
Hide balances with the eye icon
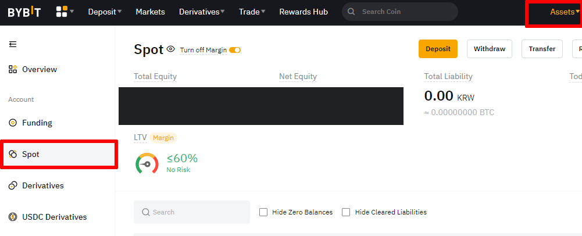[171, 49]
